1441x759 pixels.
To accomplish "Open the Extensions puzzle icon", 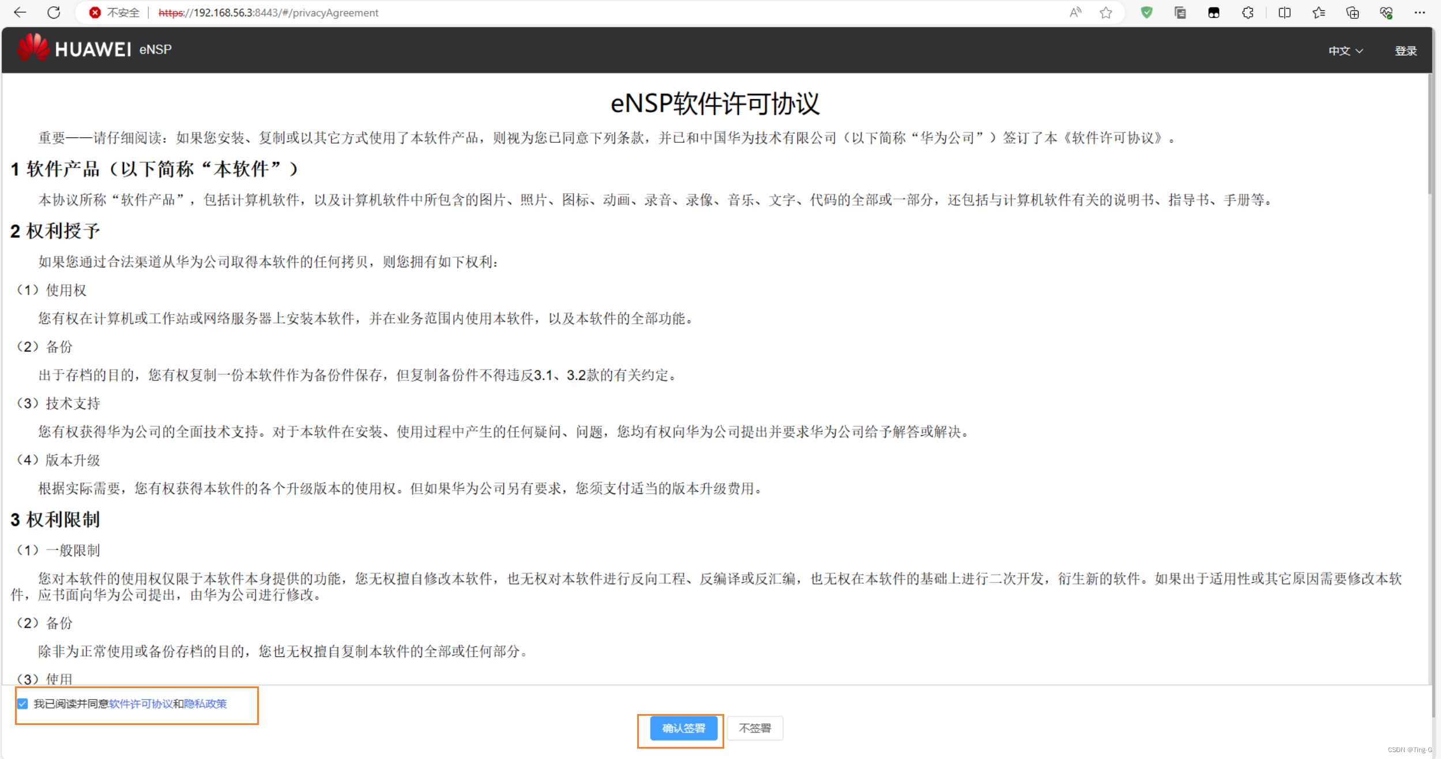I will point(1248,13).
